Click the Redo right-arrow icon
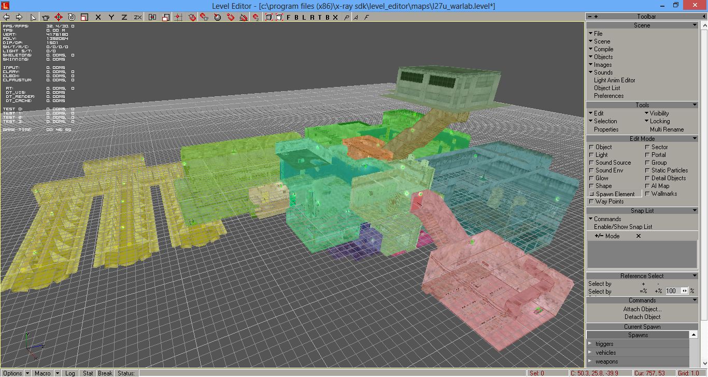 (19, 17)
